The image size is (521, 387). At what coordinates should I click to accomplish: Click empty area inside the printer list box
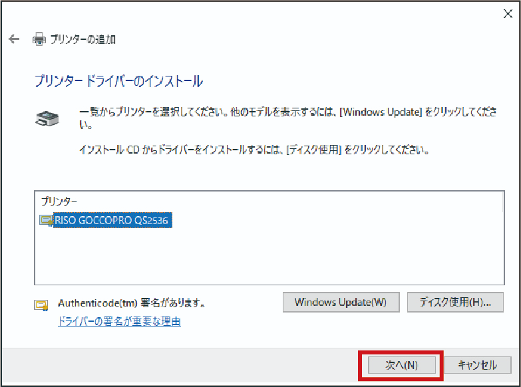click(266, 259)
